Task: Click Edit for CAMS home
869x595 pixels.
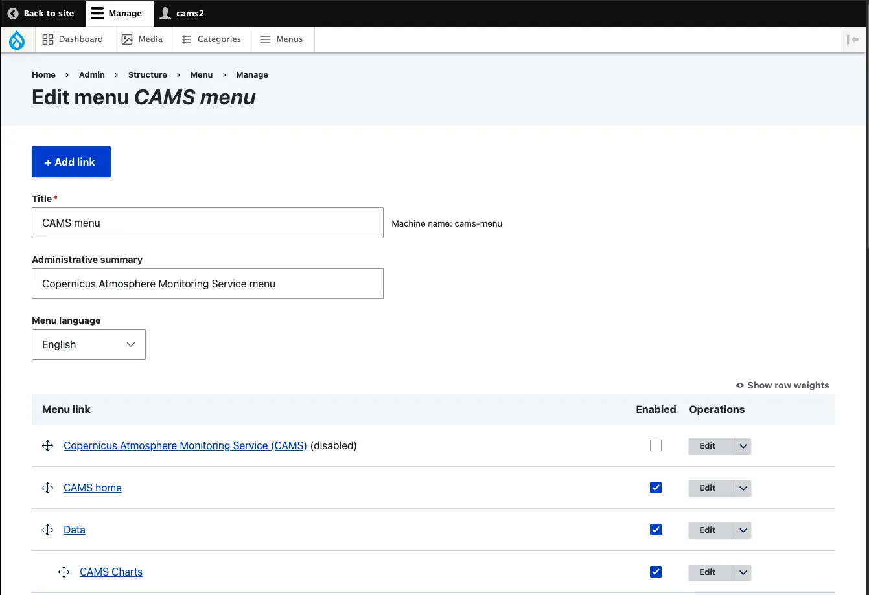Action: click(712, 488)
